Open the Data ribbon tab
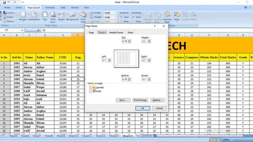The image size is (253, 142). (x=63, y=7)
